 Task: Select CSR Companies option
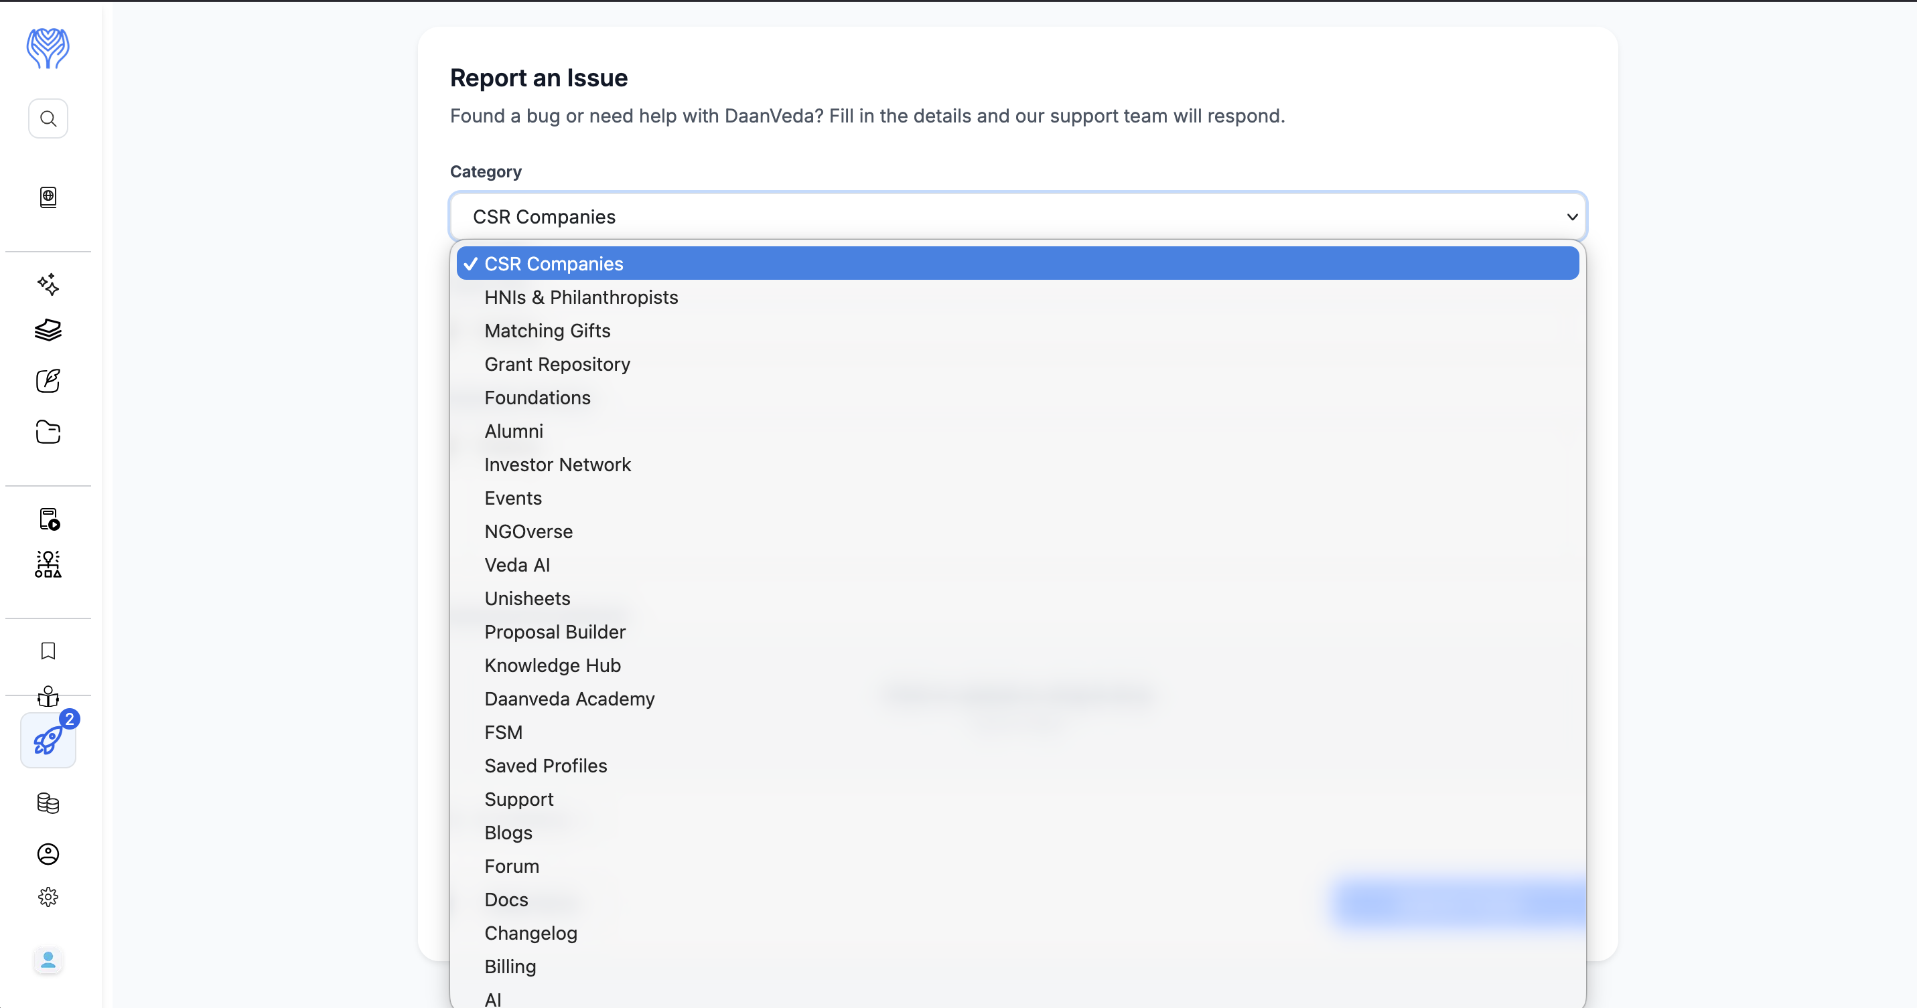1017,264
